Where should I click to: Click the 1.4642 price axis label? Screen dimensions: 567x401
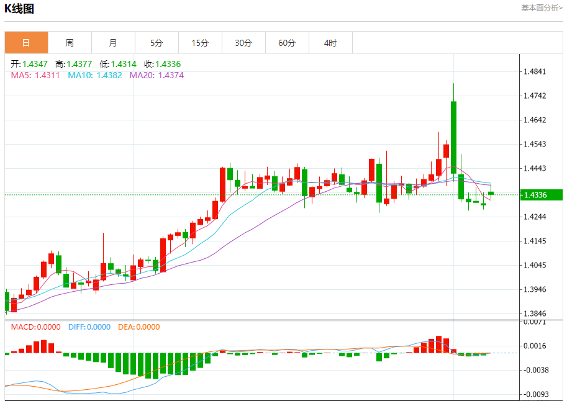point(535,120)
